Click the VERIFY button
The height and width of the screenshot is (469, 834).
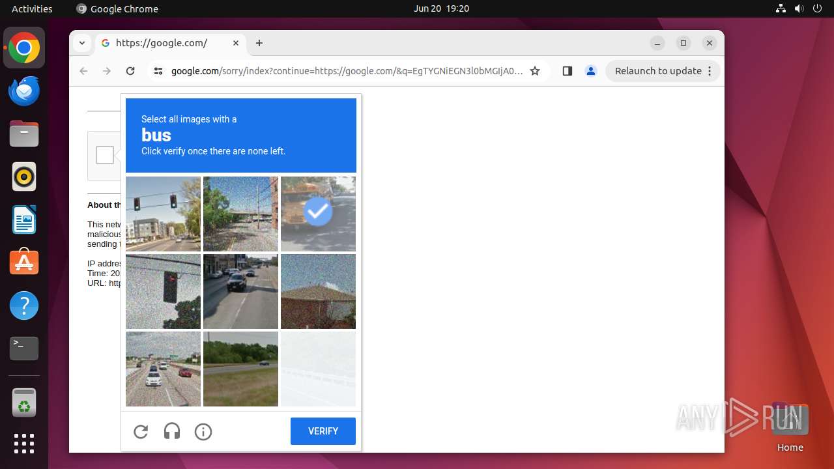click(x=323, y=431)
